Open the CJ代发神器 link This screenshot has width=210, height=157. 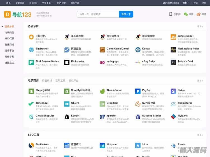[149, 103]
